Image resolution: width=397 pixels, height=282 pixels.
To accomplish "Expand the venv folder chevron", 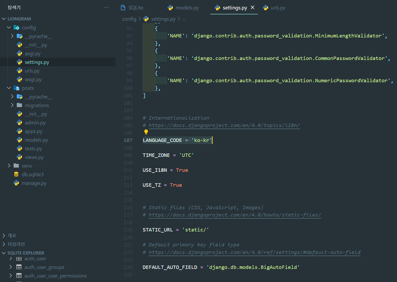I will pos(9,166).
